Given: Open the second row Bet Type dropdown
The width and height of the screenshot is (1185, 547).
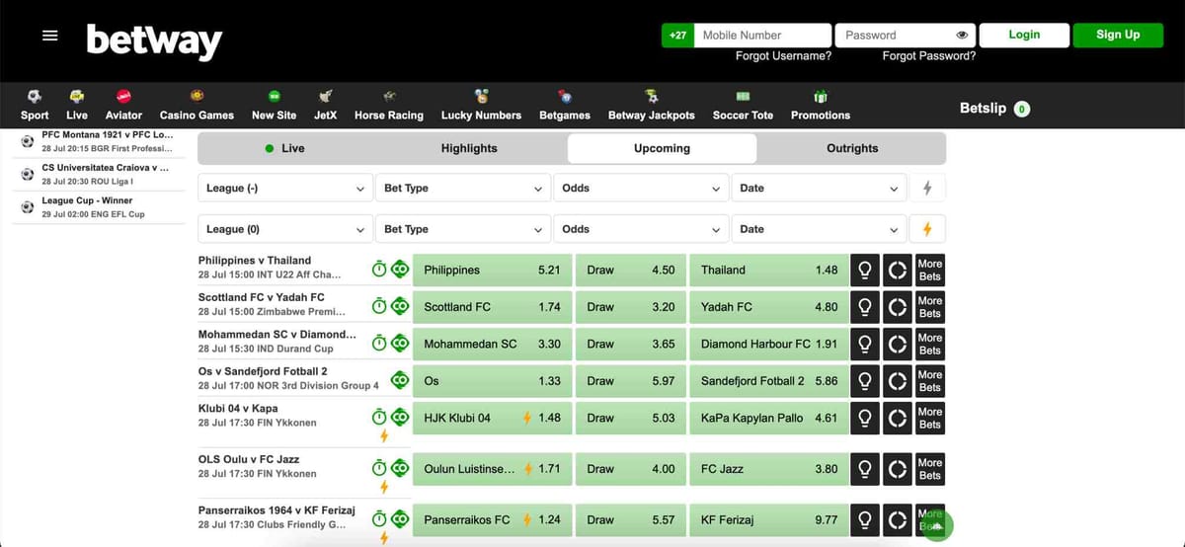Looking at the screenshot, I should 462,229.
